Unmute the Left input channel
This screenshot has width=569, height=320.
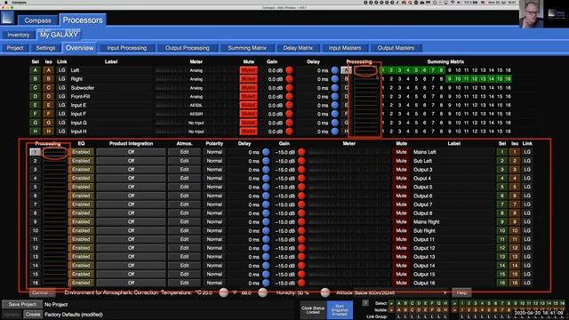pos(249,70)
